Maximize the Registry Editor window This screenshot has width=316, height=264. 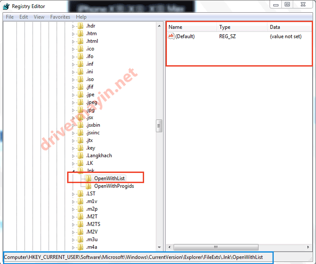(x=287, y=5)
